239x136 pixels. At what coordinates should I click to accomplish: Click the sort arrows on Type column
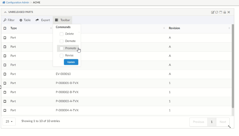[x=51, y=28]
